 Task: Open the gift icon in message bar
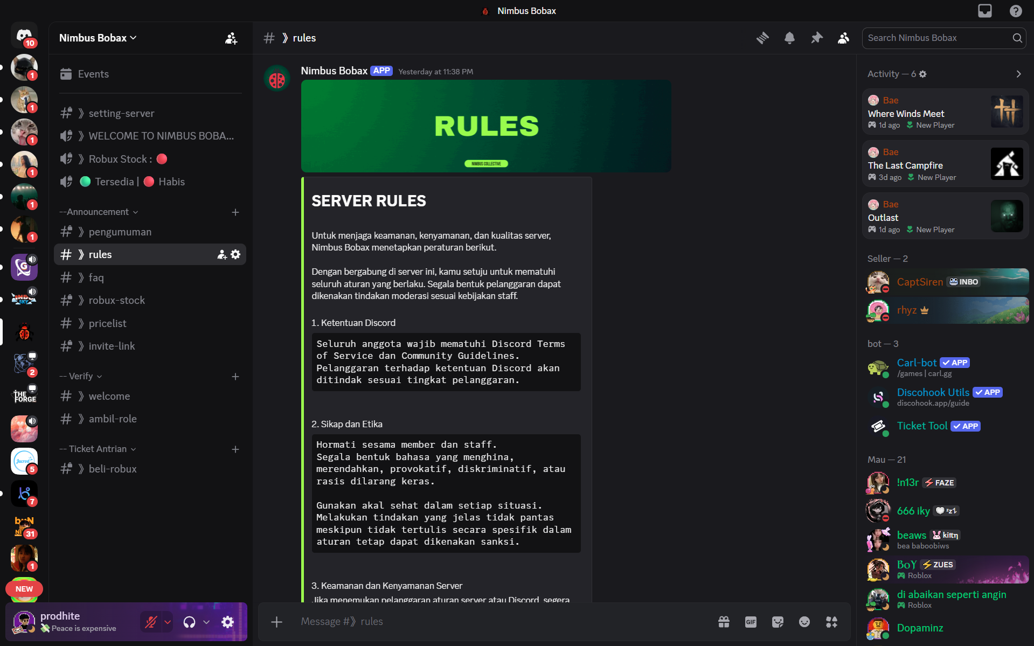[x=724, y=622]
